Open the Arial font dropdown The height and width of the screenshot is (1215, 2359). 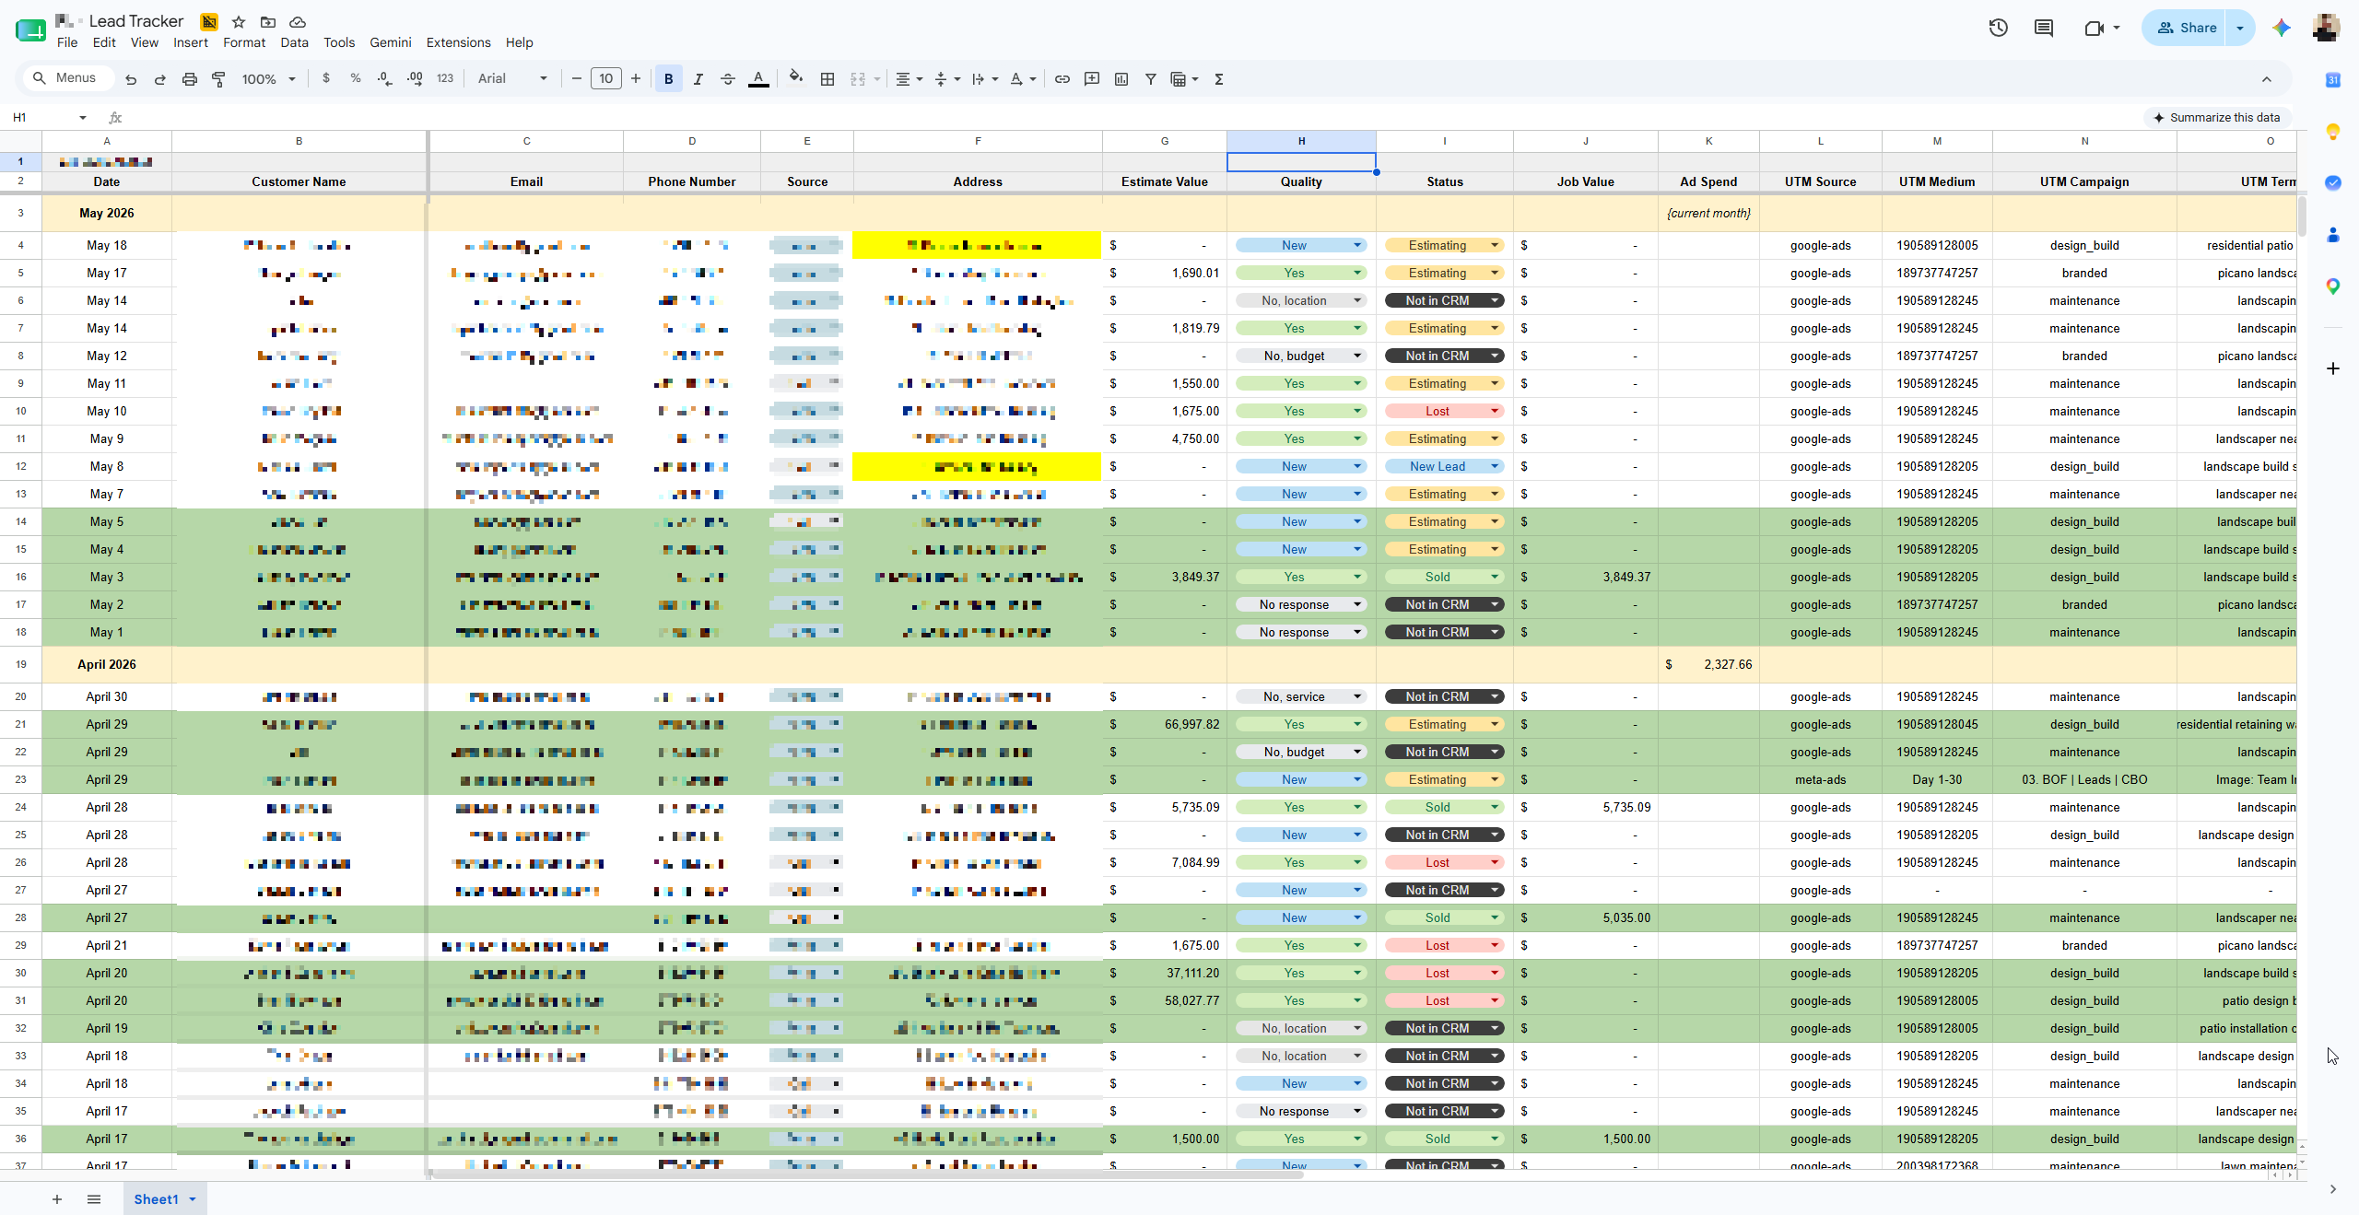tap(512, 79)
